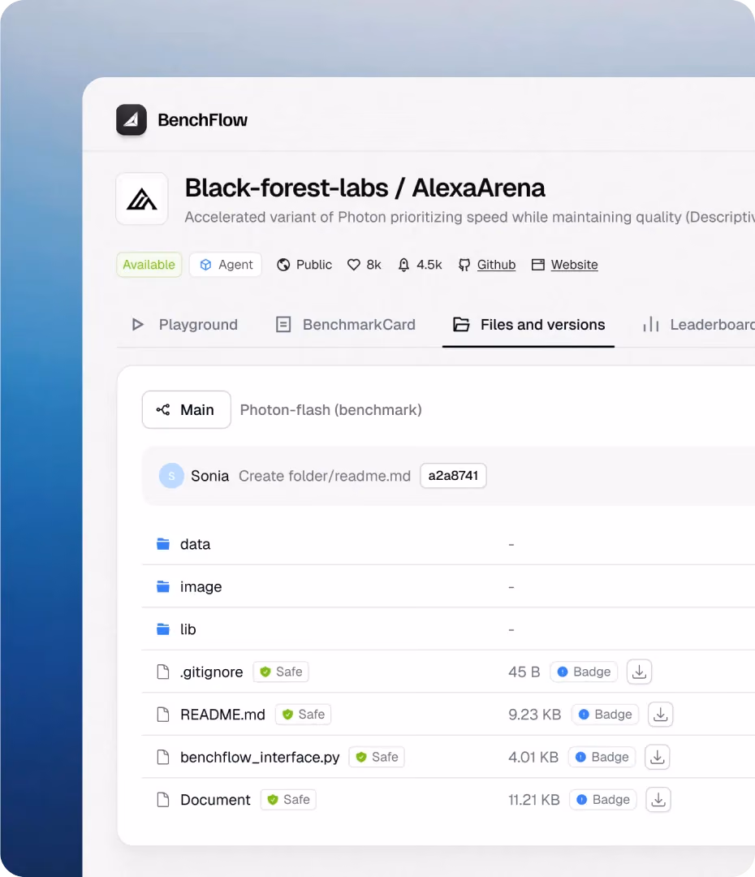This screenshot has height=877, width=755.
Task: Click the Public globe icon
Action: [x=283, y=265]
